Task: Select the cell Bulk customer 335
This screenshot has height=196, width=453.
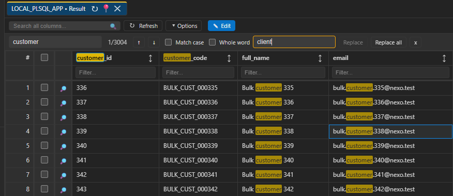Action: coord(283,88)
